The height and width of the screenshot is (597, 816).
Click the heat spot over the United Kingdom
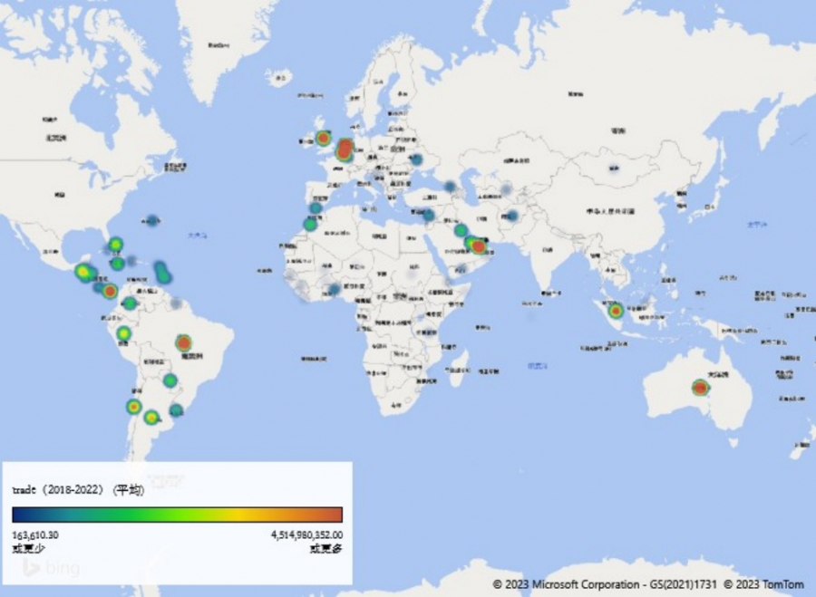pos(323,139)
